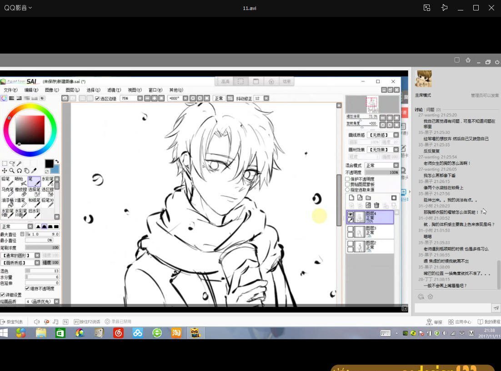This screenshot has height=371, width=501.
Task: Click the magnifier zoom tool
Action: [12, 171]
